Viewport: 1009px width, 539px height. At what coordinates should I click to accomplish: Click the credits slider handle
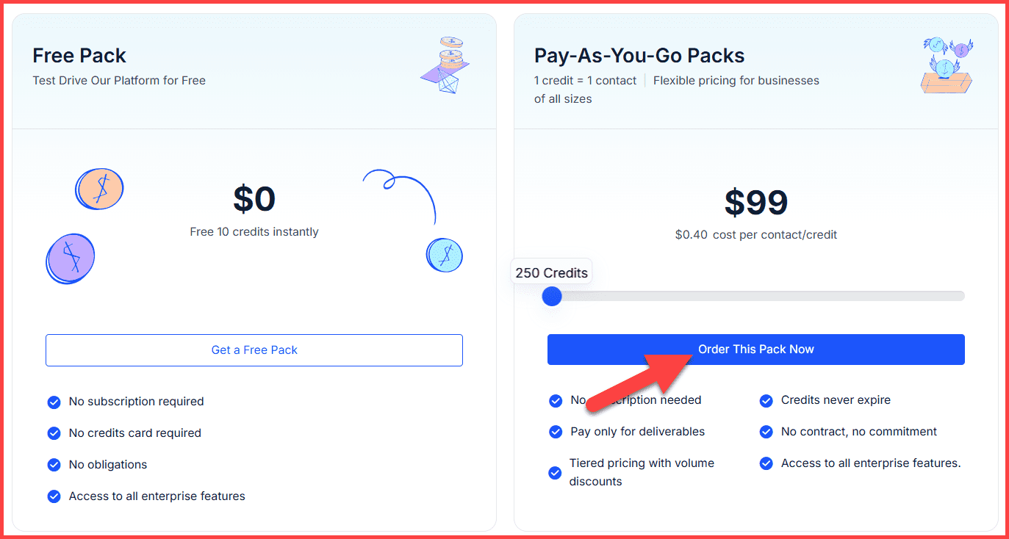pos(552,296)
